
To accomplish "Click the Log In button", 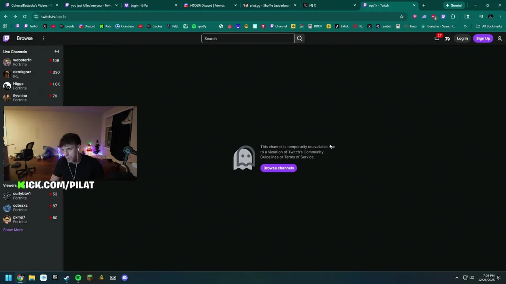I will [x=462, y=38].
